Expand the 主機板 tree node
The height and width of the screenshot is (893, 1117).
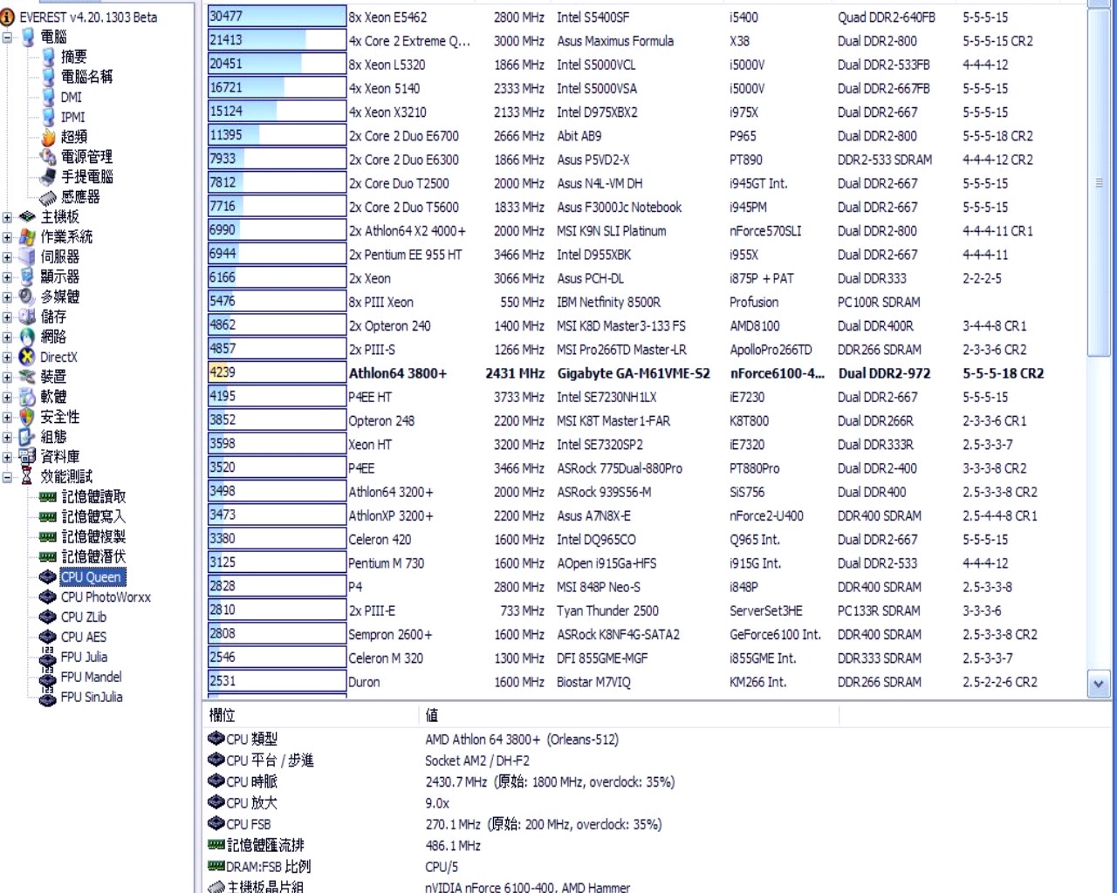[x=8, y=217]
